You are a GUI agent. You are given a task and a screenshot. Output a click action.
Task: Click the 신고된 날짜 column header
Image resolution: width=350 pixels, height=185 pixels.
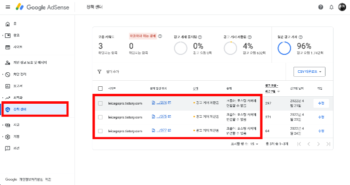297,88
